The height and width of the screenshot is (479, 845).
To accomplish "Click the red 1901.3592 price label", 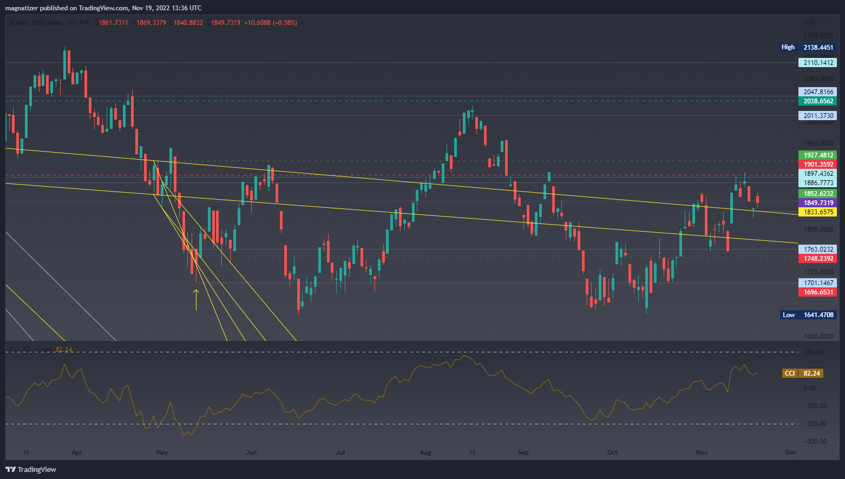I will coord(817,165).
